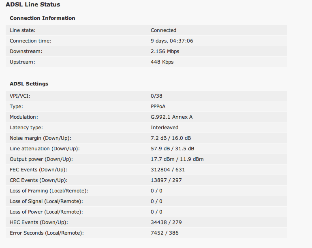Viewport: 312px width, 248px height.
Task: Click the 'Loss of Power (Local/Remote):' label
Action: tap(46, 212)
